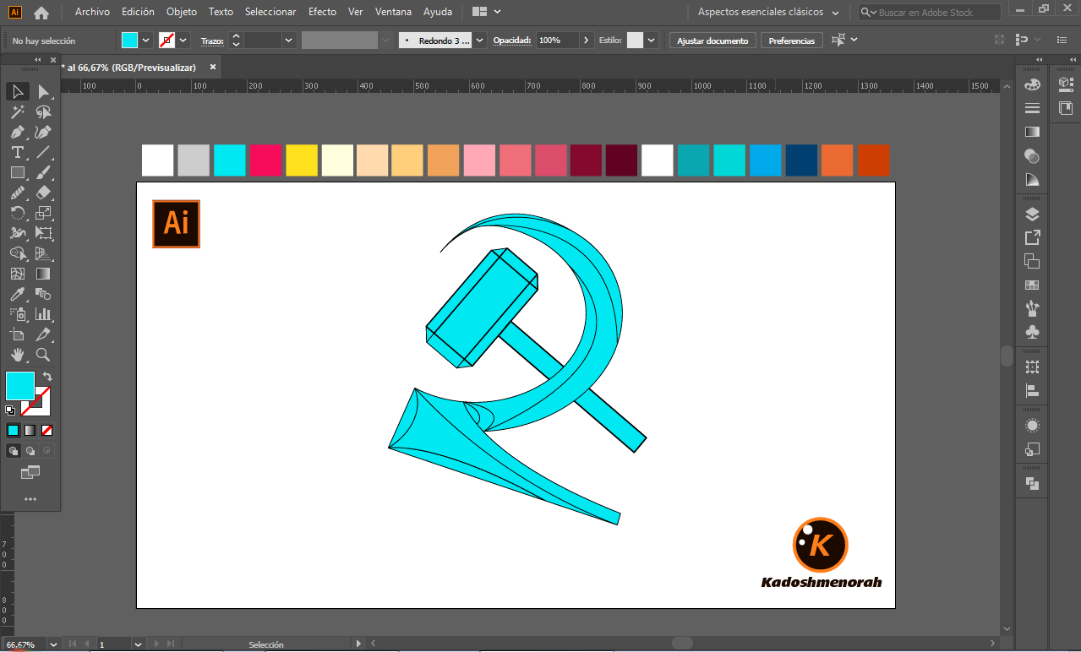This screenshot has width=1081, height=652.
Task: Click the cyan Fill box in toolbox
Action: pyautogui.click(x=20, y=386)
